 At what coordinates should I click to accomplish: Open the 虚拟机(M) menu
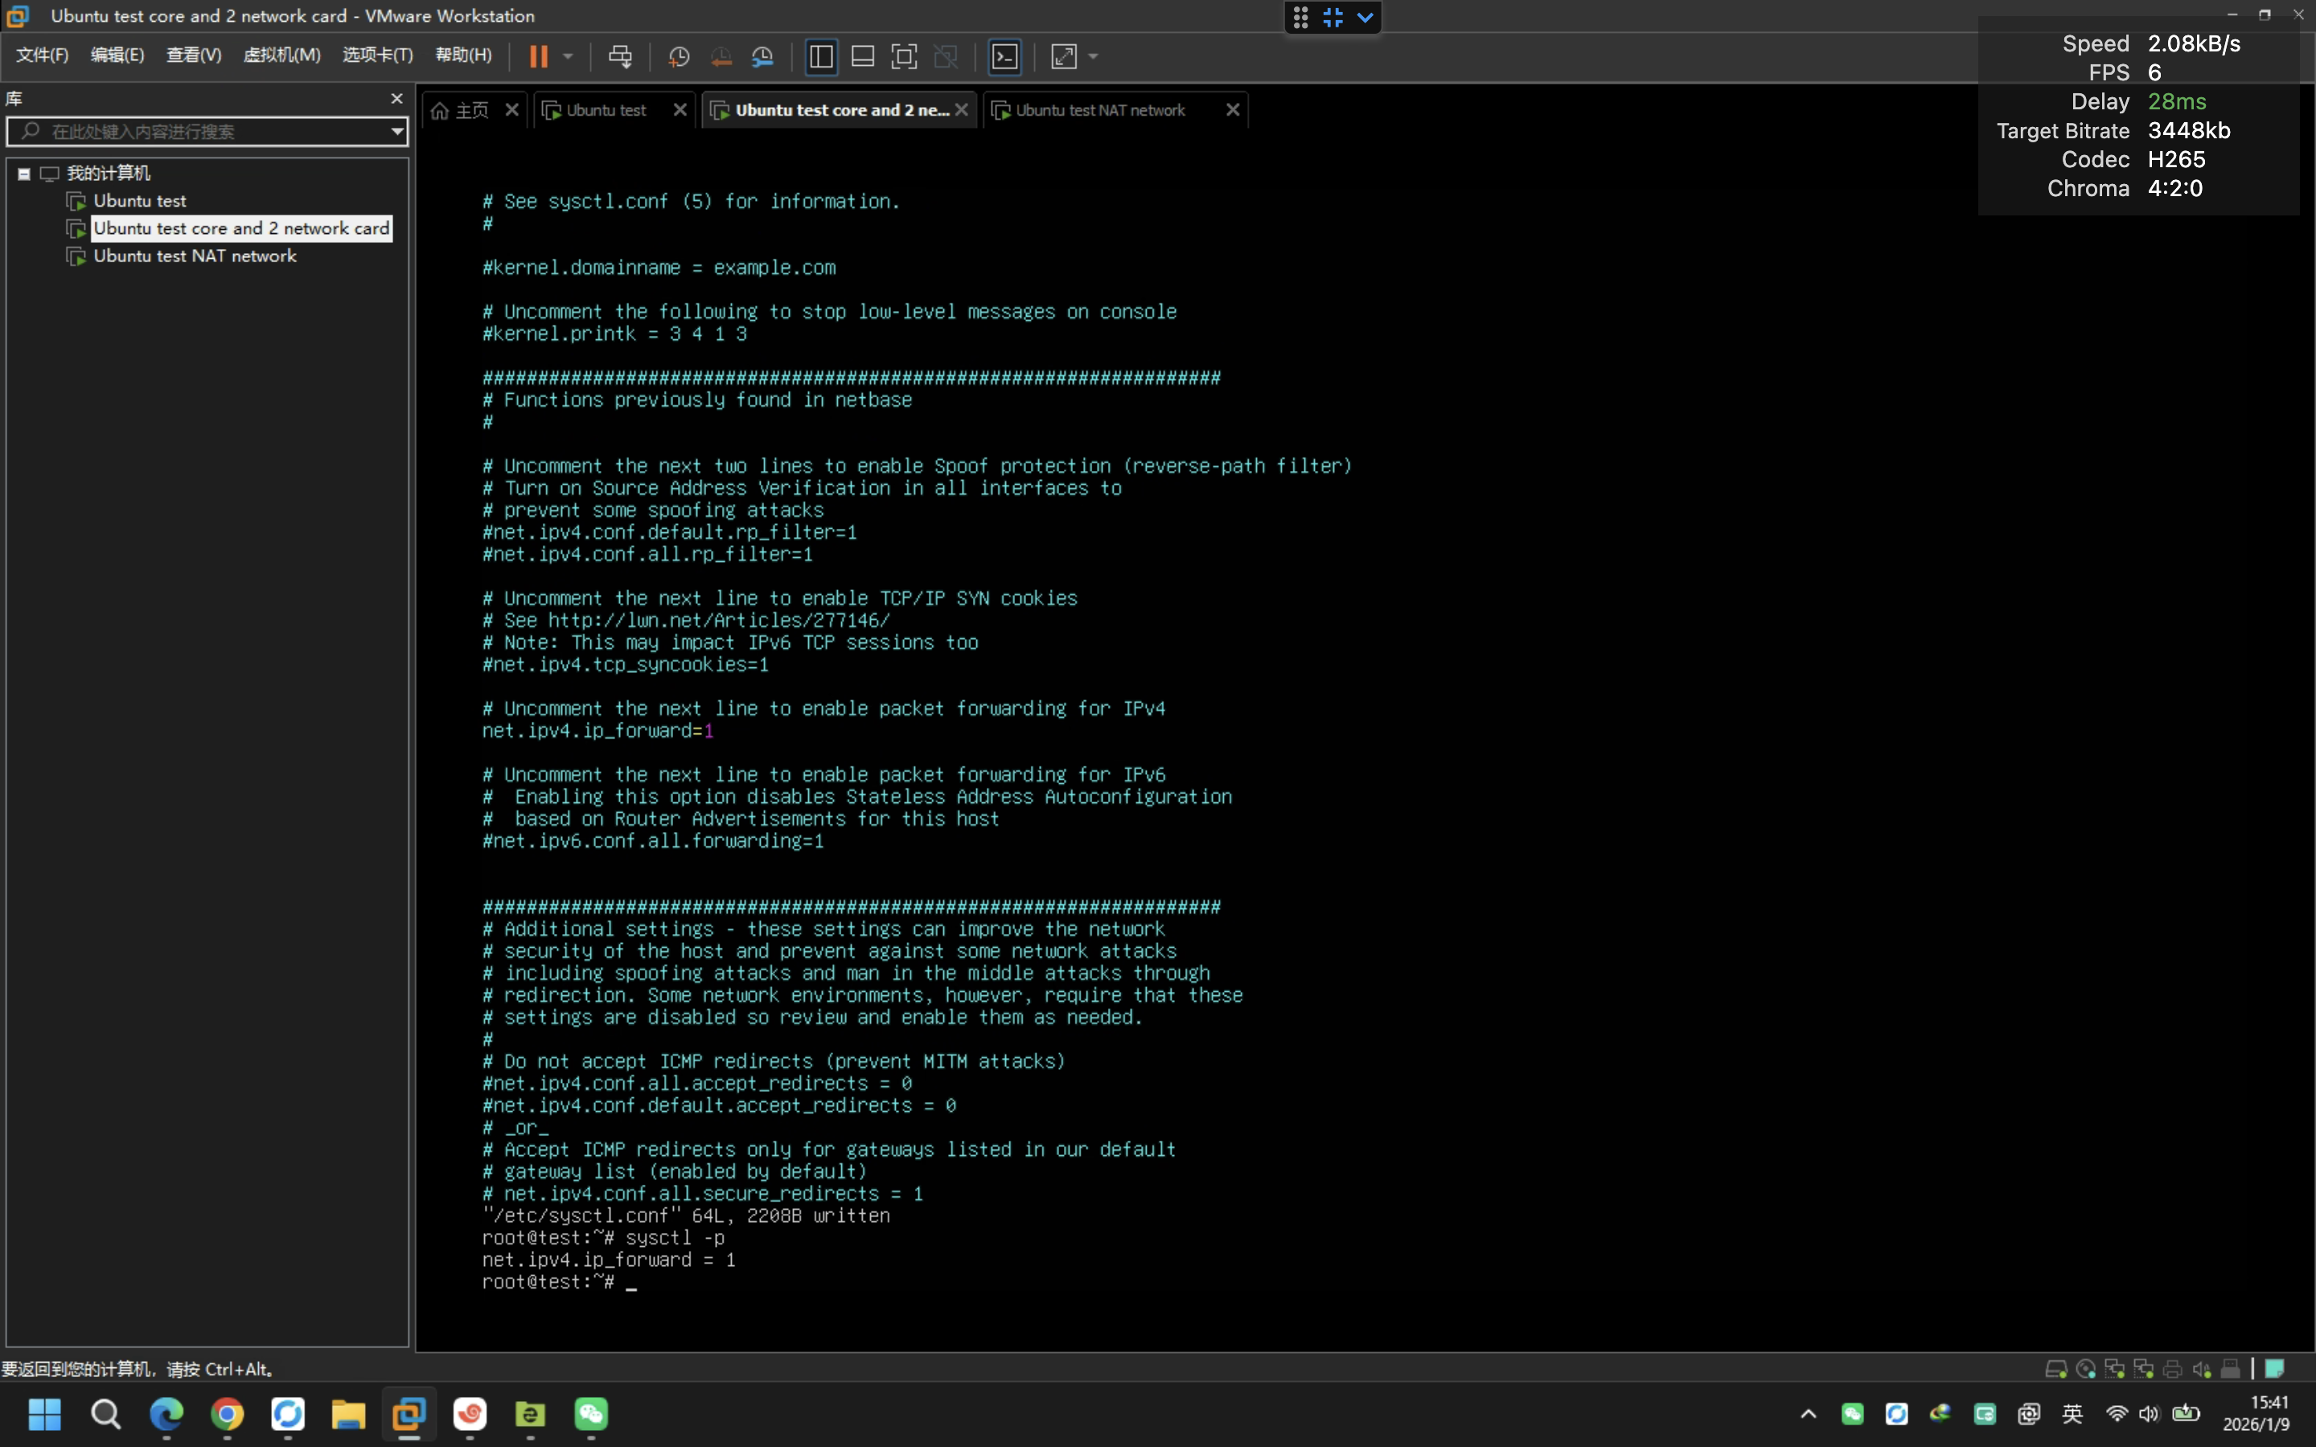pos(281,55)
